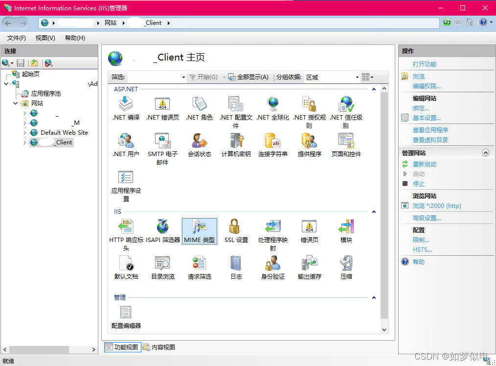This screenshot has width=496, height=366.
Task: Open the .NET 角色 feature
Action: pos(199,108)
